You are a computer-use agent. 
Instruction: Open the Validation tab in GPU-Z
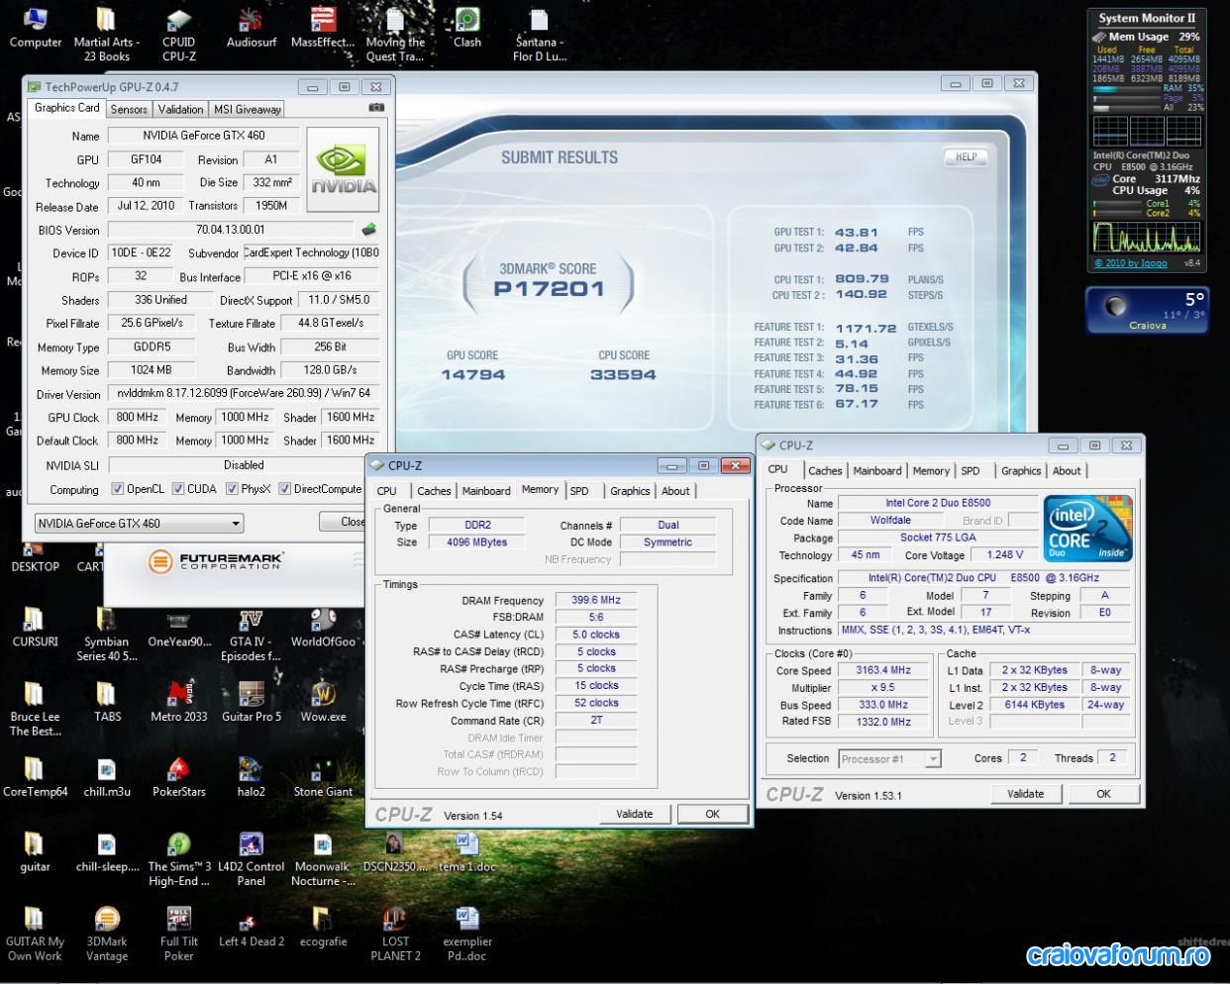(180, 109)
